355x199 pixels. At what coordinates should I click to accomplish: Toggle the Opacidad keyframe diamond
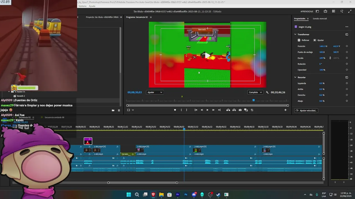click(347, 70)
